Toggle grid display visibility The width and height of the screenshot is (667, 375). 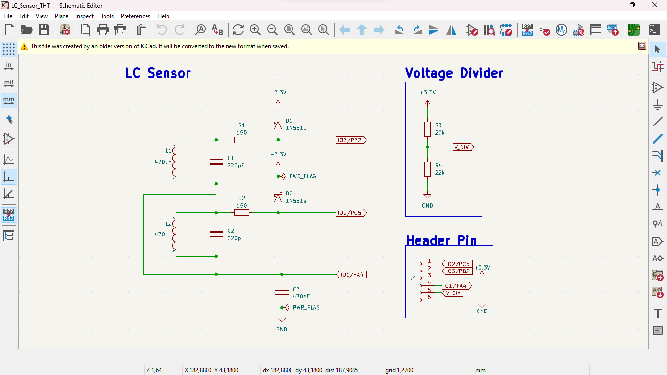(x=9, y=49)
